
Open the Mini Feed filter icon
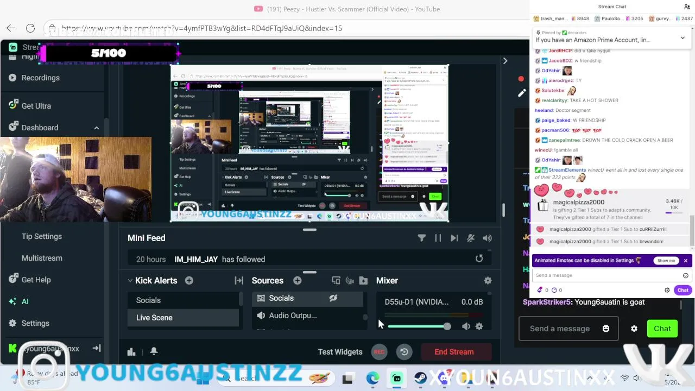click(x=422, y=238)
